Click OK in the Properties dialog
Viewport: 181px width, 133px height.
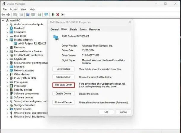click(x=106, y=112)
